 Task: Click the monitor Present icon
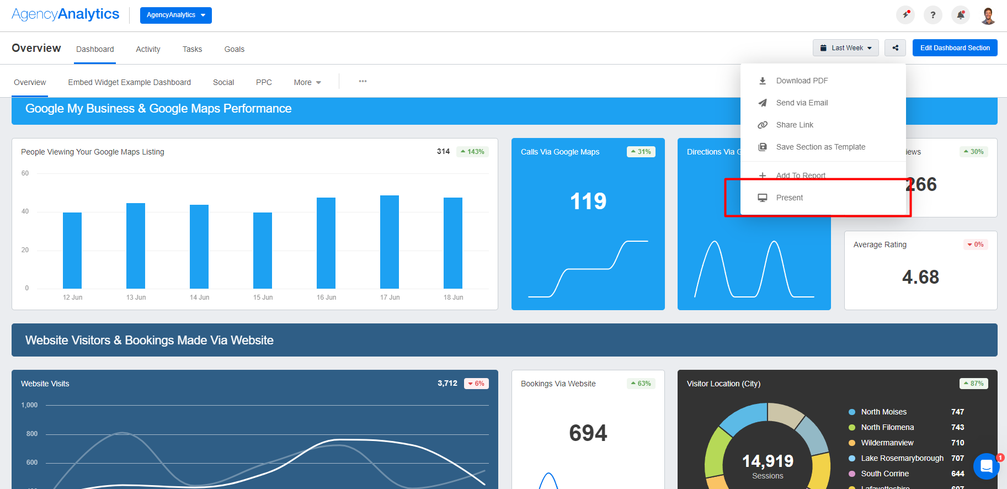click(763, 198)
